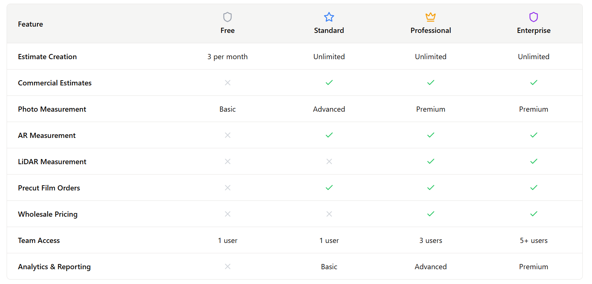Screen dimensions: 592x284
Task: Click the AR Measurement checkmark under Enterprise
Action: pos(534,135)
